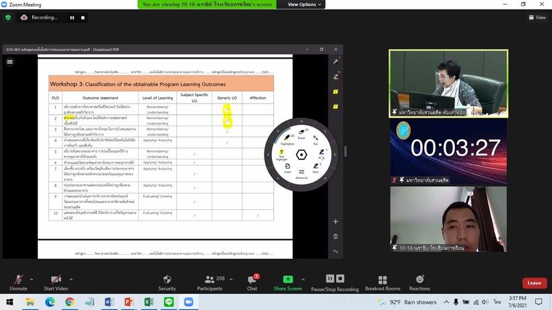Screen dimensions: 552x310
Task: Select the Pan tool in radial menu
Action: click(316, 140)
